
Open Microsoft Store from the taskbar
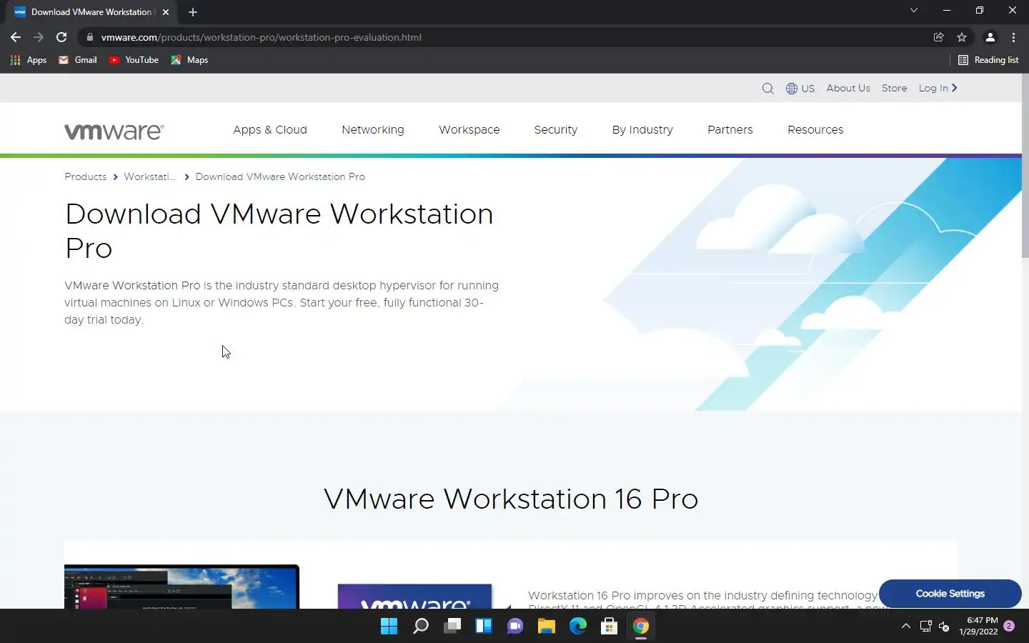pos(610,627)
